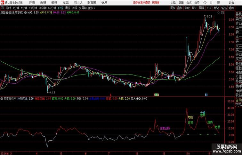The image size is (242, 155).
Task: Open the 自动 side tab
Action: [238, 100]
